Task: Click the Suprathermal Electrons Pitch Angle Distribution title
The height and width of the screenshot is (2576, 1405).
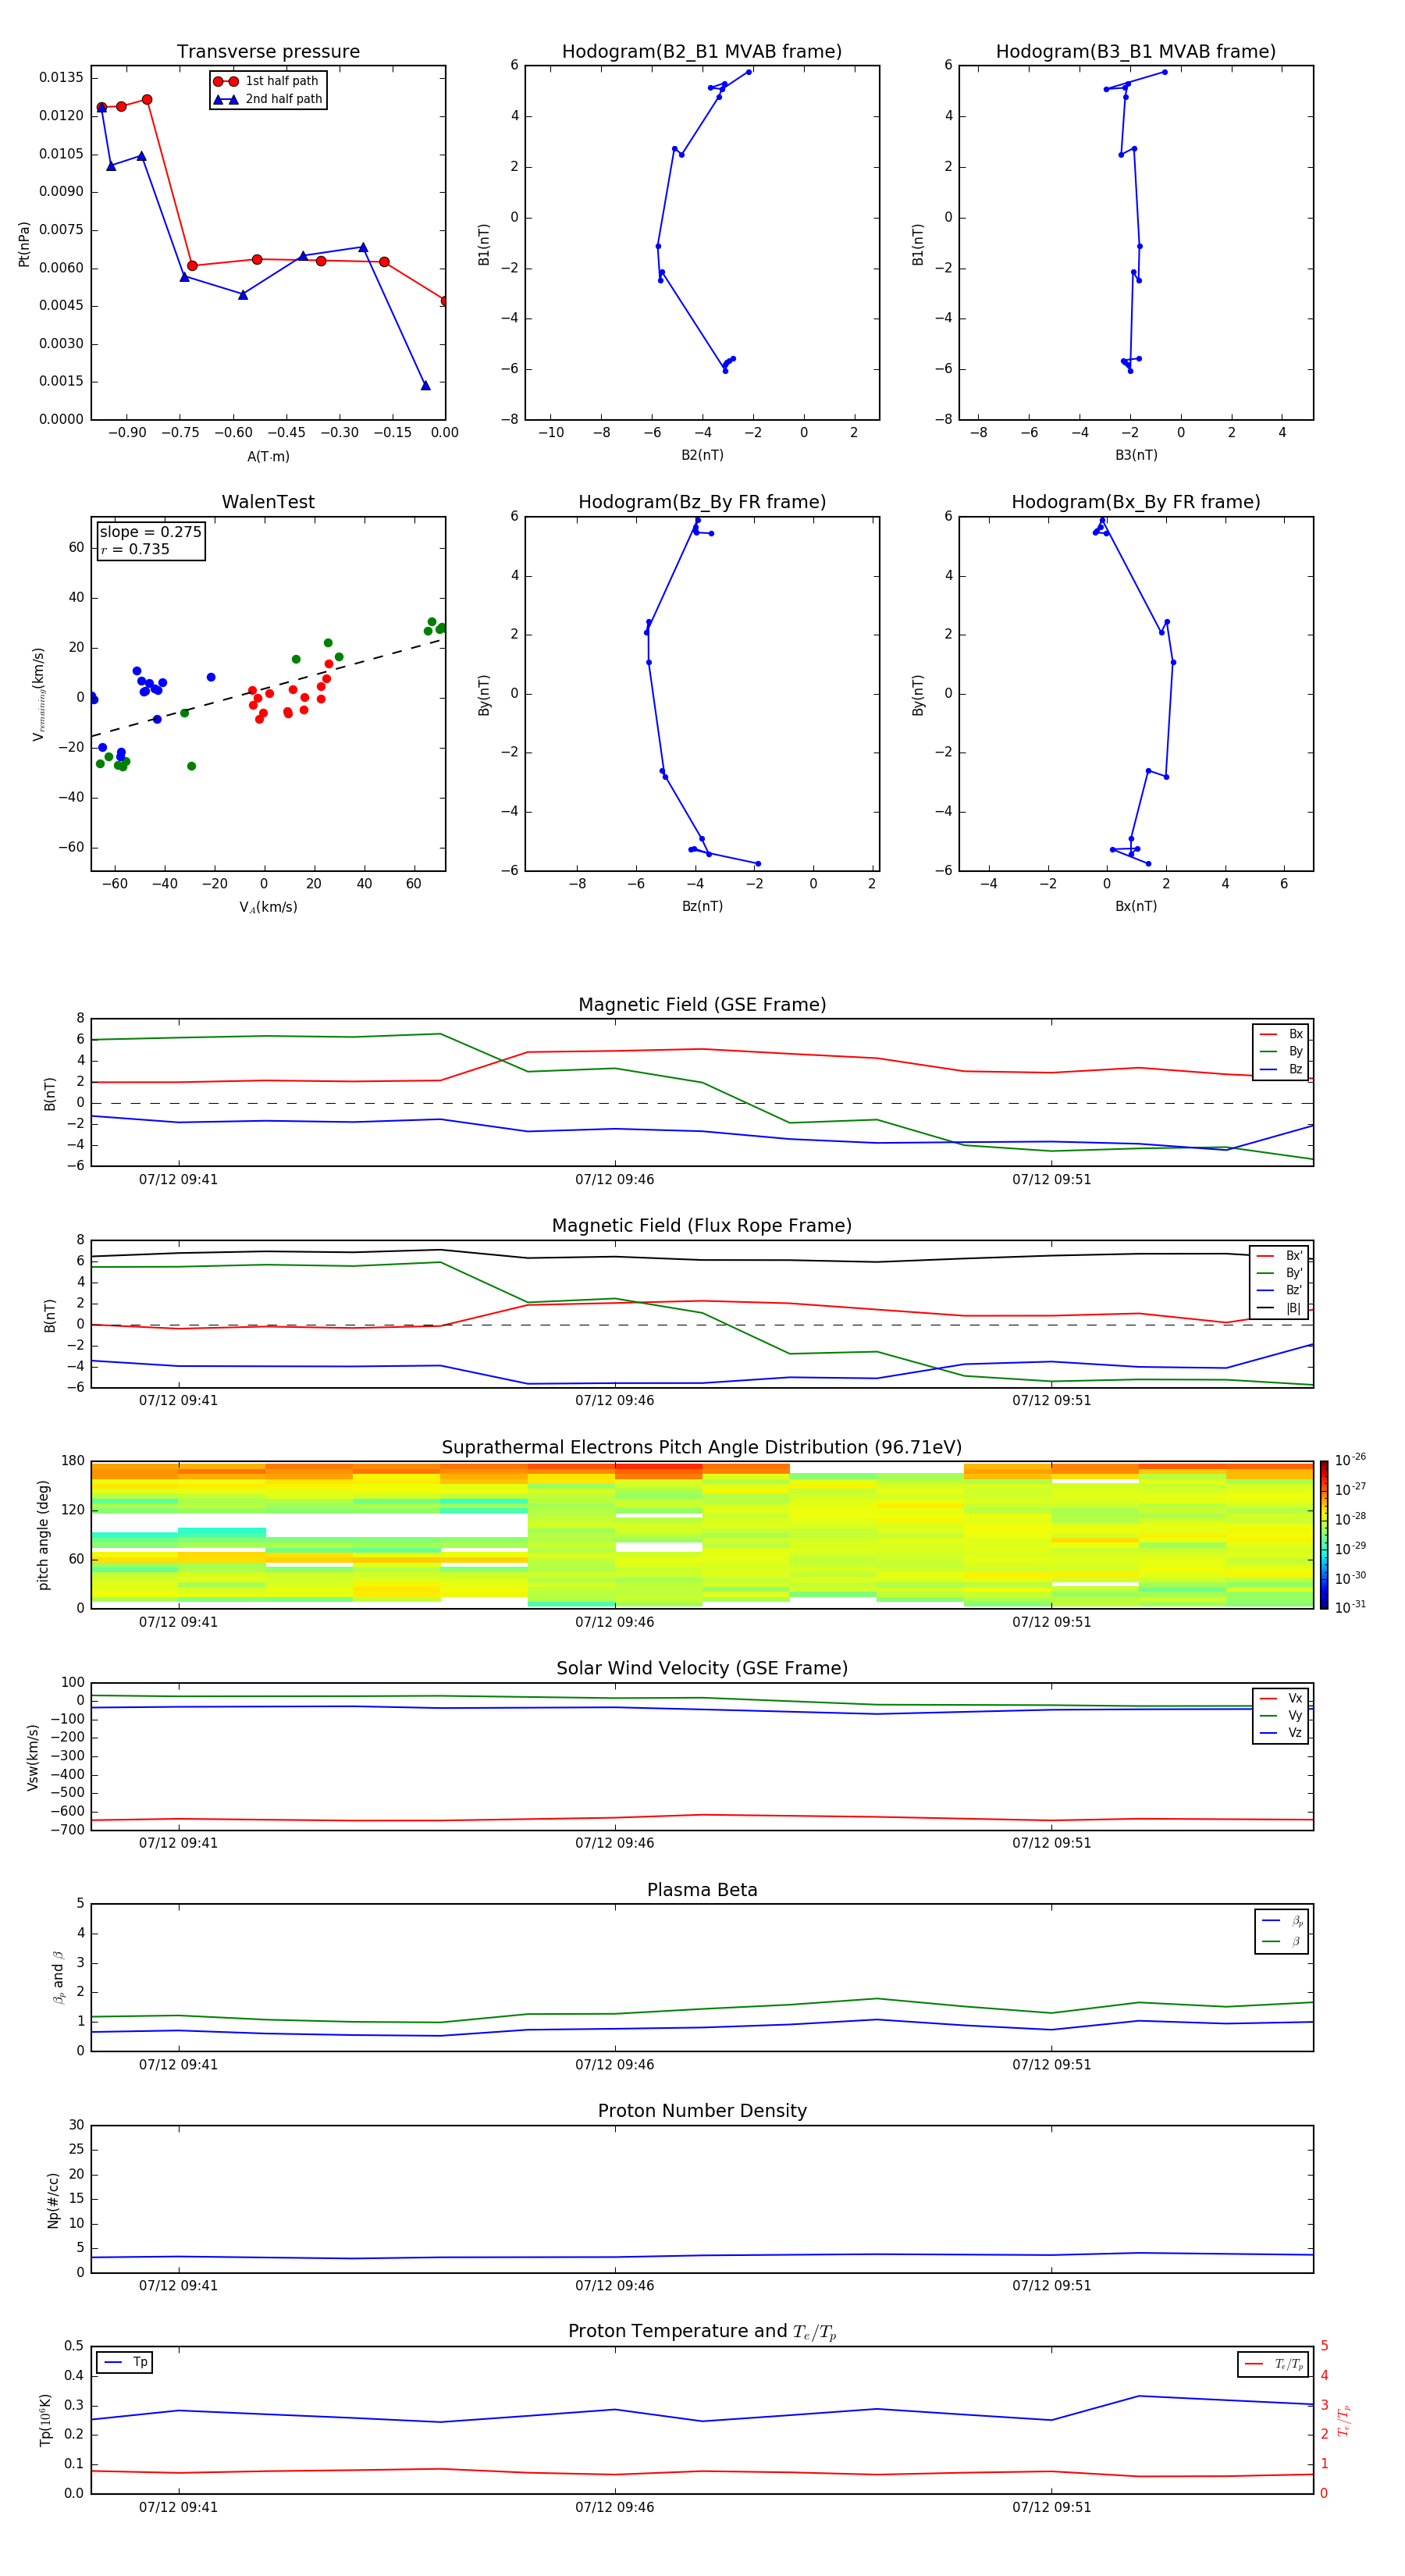Action: [x=702, y=1448]
